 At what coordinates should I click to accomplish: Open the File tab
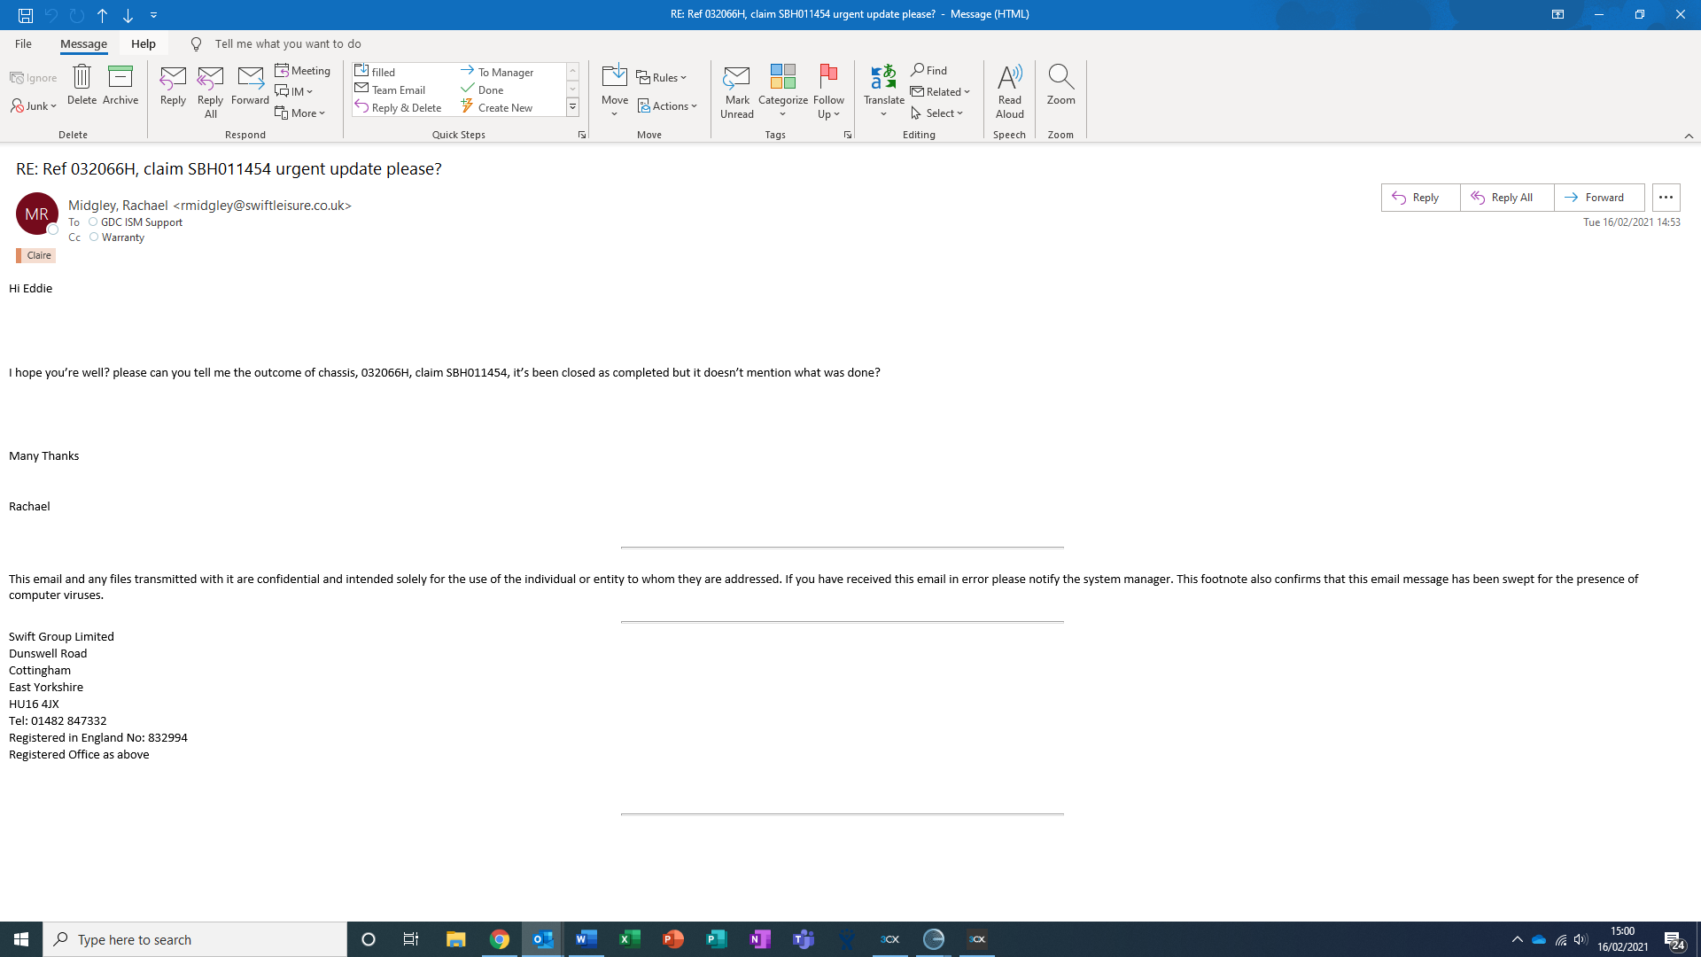click(x=23, y=43)
